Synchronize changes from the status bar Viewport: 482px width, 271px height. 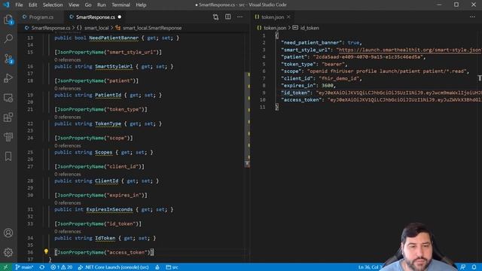tap(42, 267)
